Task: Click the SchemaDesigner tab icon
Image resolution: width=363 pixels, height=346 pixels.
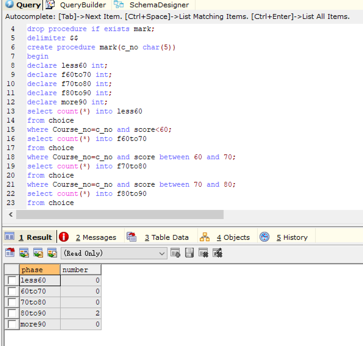Action: pyautogui.click(x=119, y=4)
